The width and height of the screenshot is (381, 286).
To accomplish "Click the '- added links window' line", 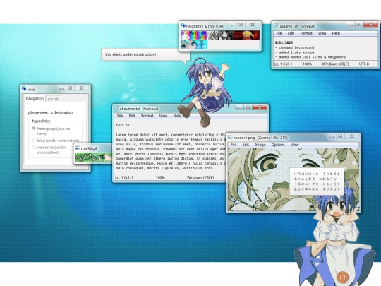I will tap(294, 52).
